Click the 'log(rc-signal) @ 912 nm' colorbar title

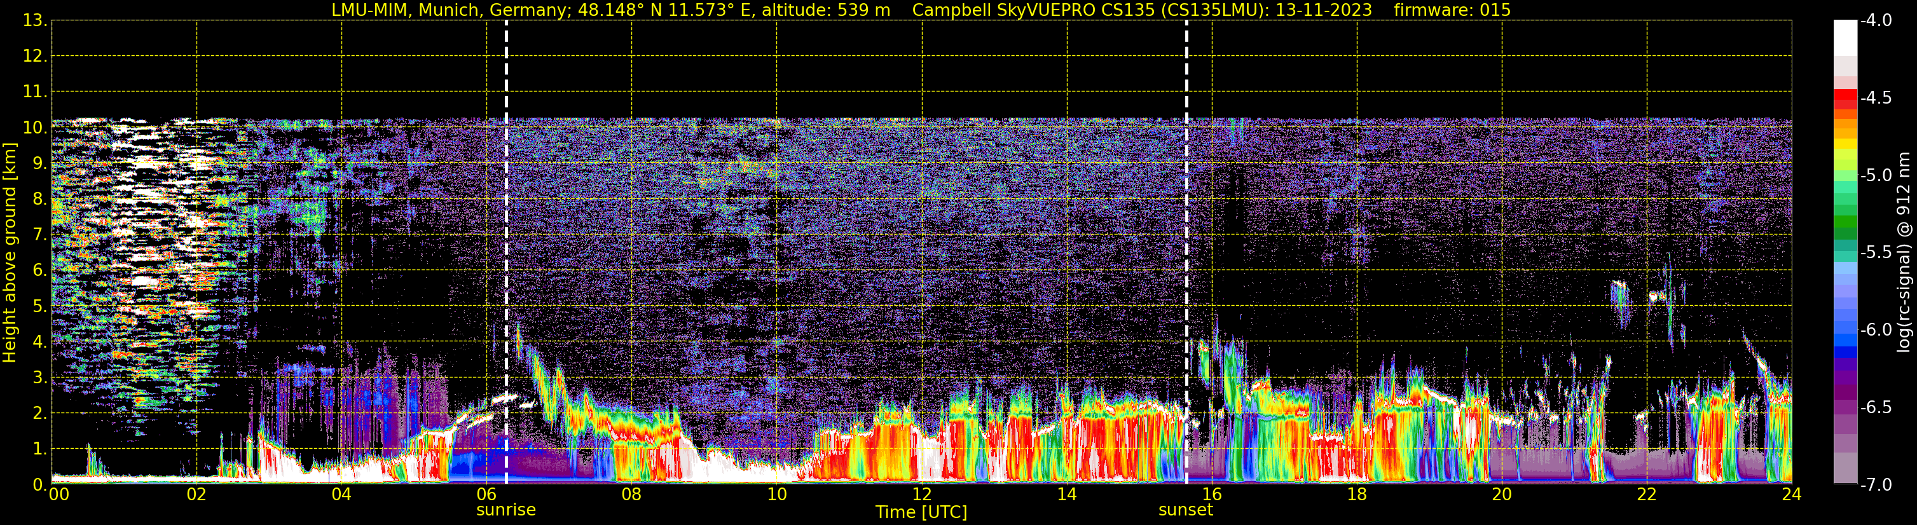click(x=1904, y=252)
